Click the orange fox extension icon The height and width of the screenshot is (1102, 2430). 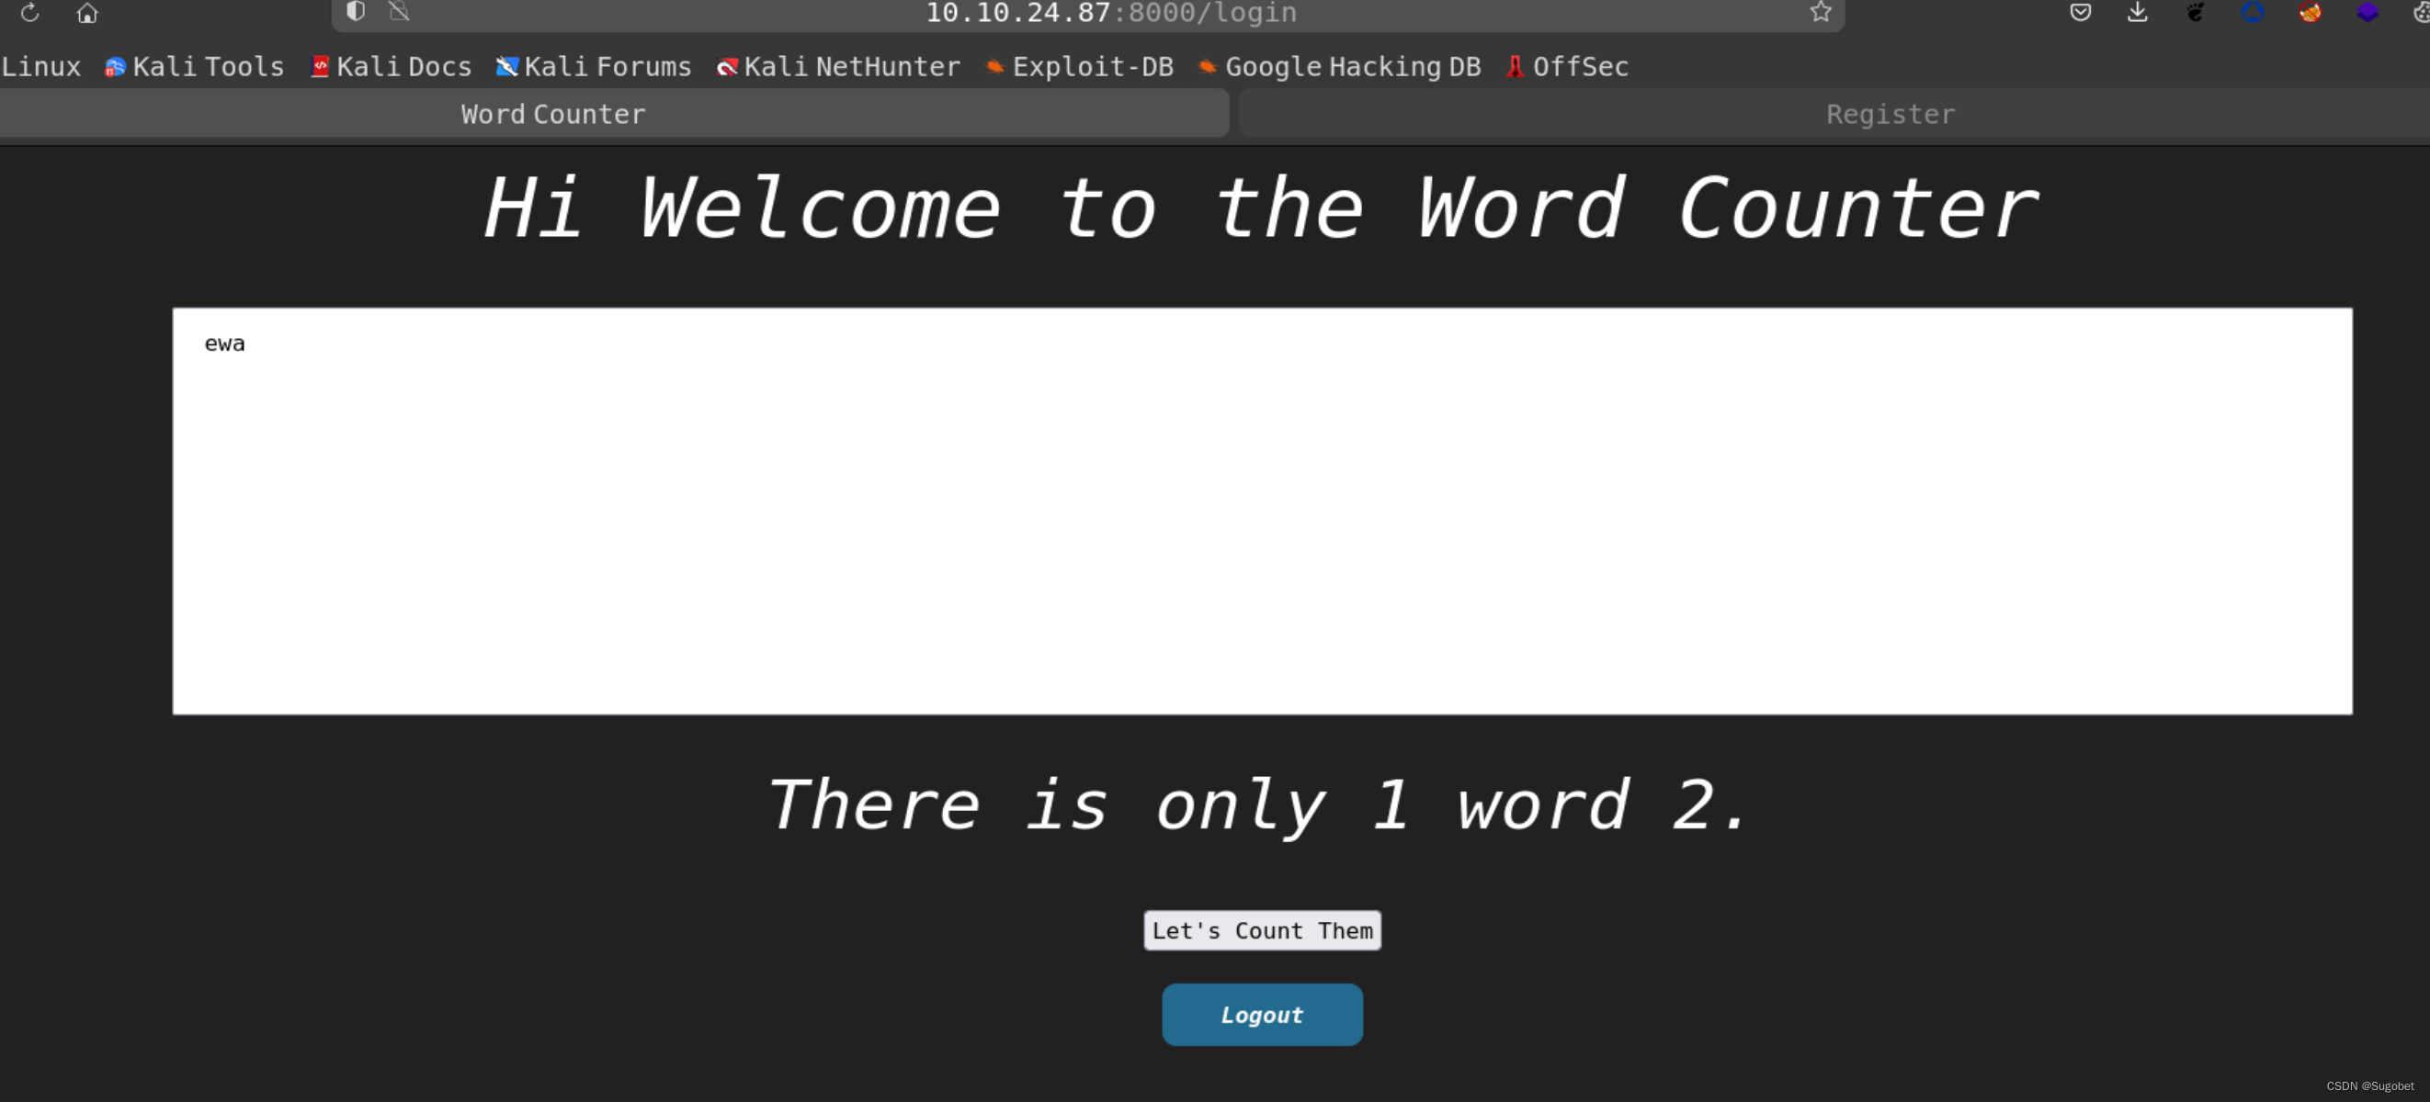point(2311,11)
